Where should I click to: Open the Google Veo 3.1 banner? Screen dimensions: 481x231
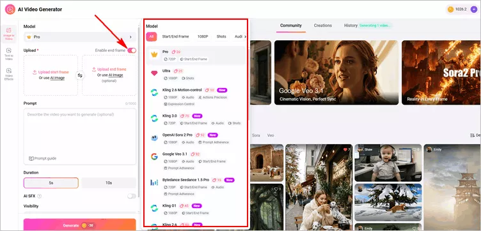336,73
